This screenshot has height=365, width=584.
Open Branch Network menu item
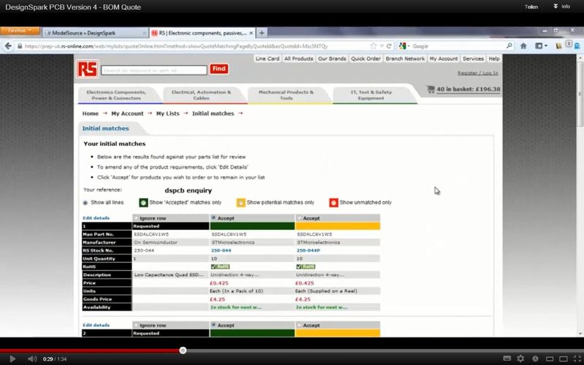pos(405,58)
